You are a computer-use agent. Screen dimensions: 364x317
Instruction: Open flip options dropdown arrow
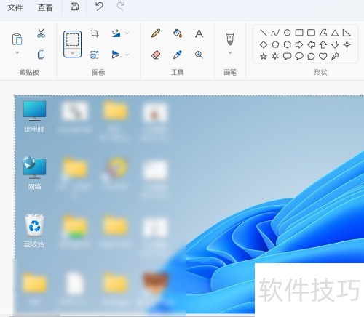tap(127, 55)
